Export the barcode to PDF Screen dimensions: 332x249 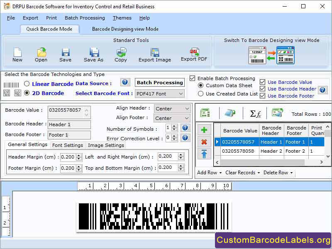(193, 54)
